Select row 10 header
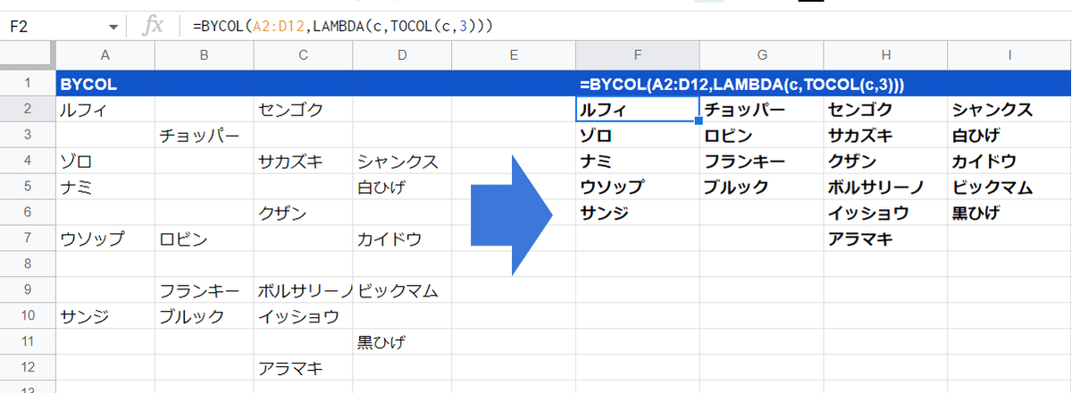Image resolution: width=1072 pixels, height=393 pixels. (28, 317)
